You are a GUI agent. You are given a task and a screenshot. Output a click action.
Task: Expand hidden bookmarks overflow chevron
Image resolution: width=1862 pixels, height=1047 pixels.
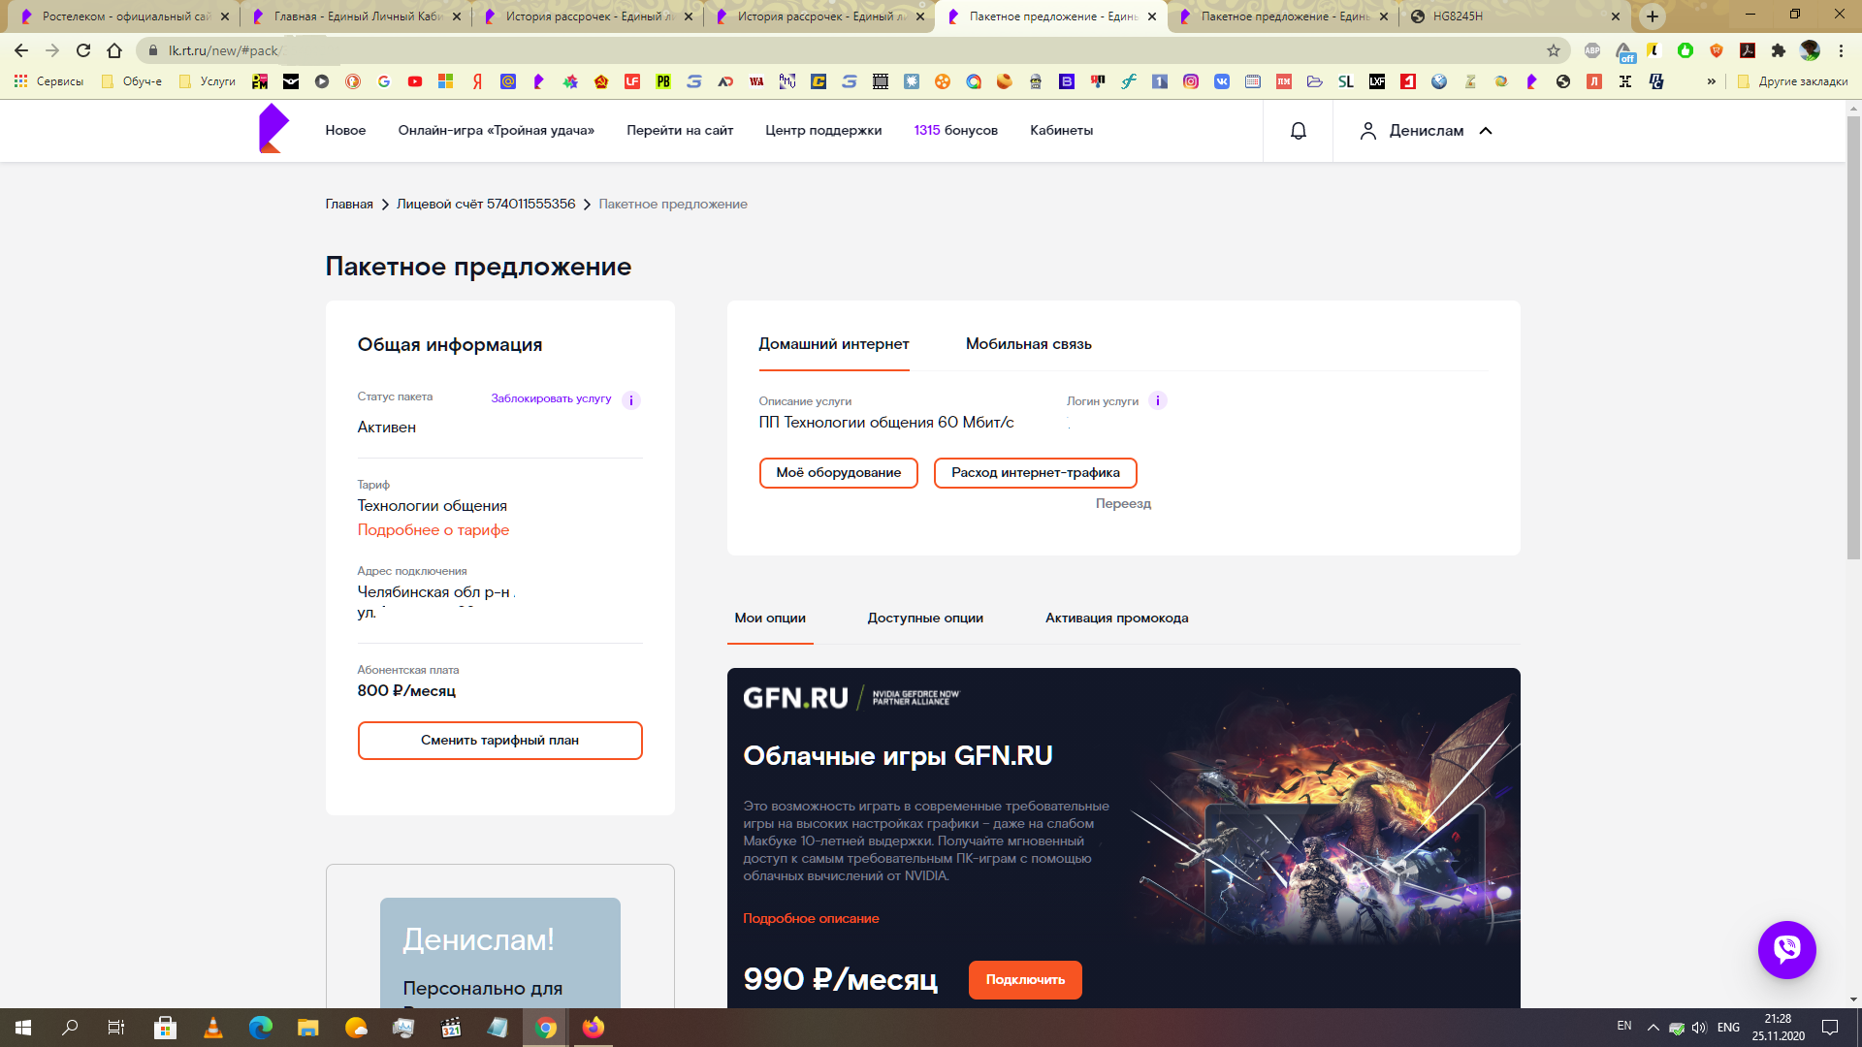point(1711,81)
